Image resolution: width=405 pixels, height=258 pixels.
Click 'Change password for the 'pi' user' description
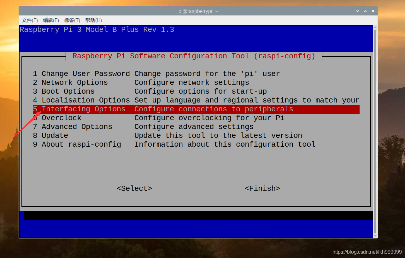pyautogui.click(x=207, y=74)
